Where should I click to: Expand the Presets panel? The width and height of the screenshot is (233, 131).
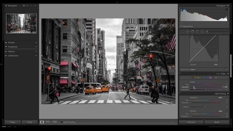(6, 43)
